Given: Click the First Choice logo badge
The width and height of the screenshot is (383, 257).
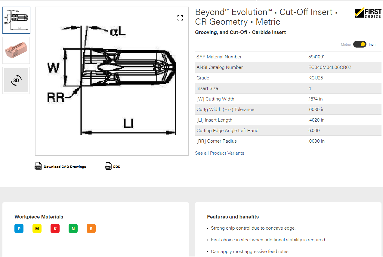Looking at the screenshot, I should (368, 13).
